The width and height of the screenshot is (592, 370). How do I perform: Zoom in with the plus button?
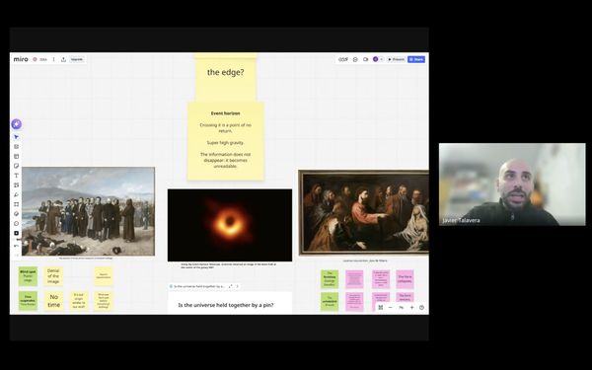(411, 307)
